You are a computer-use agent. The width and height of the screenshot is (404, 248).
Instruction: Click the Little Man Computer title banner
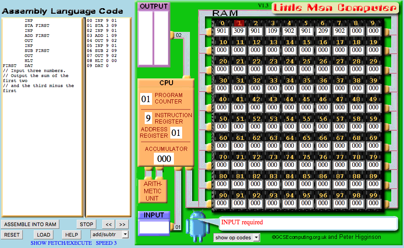click(x=335, y=8)
